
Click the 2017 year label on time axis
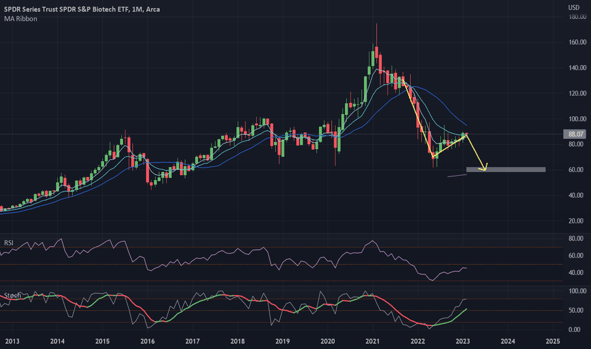coord(192,341)
